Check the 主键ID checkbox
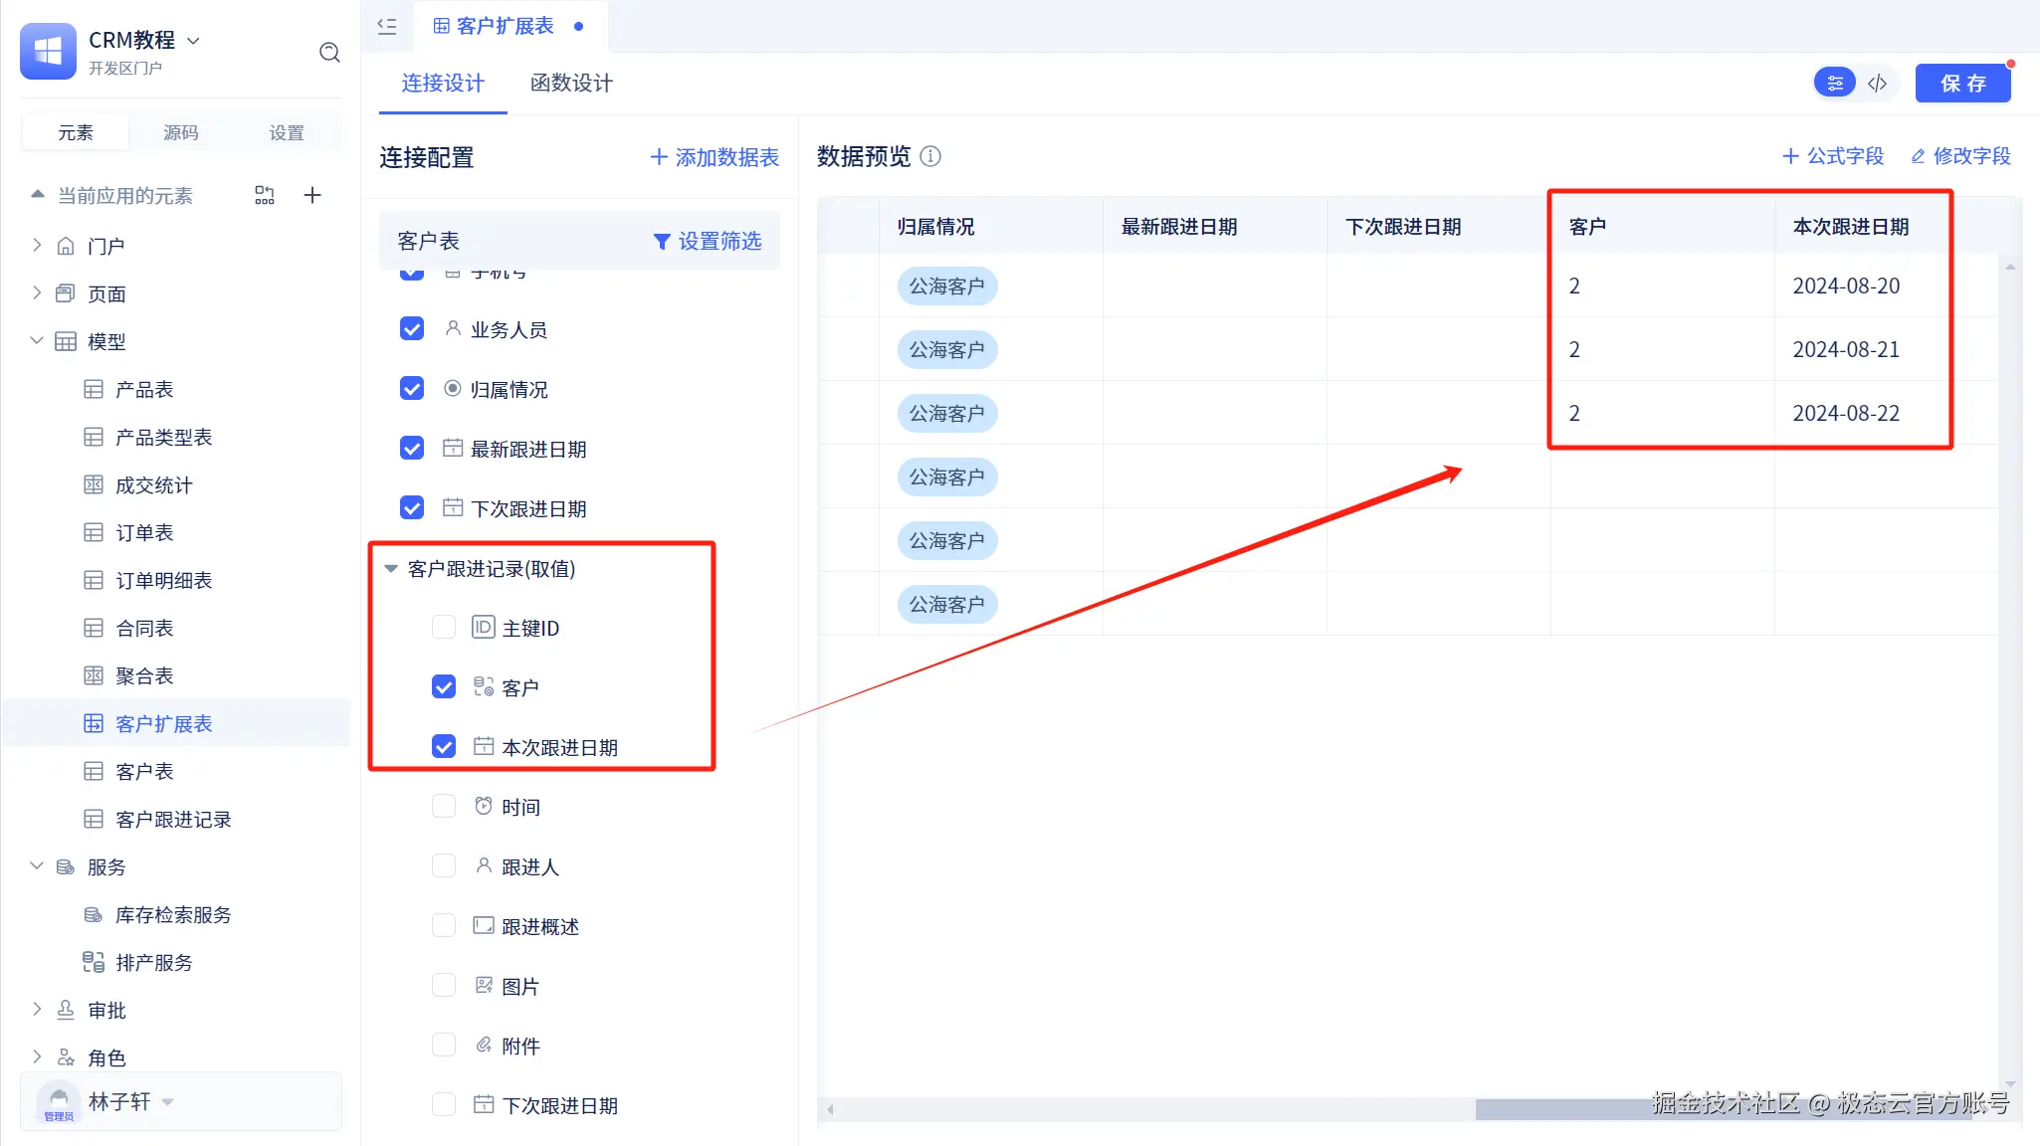This screenshot has height=1146, width=2040. 444,628
